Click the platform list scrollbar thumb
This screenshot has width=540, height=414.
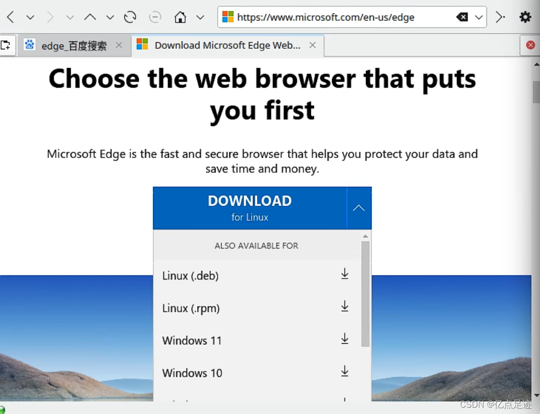coord(365,294)
